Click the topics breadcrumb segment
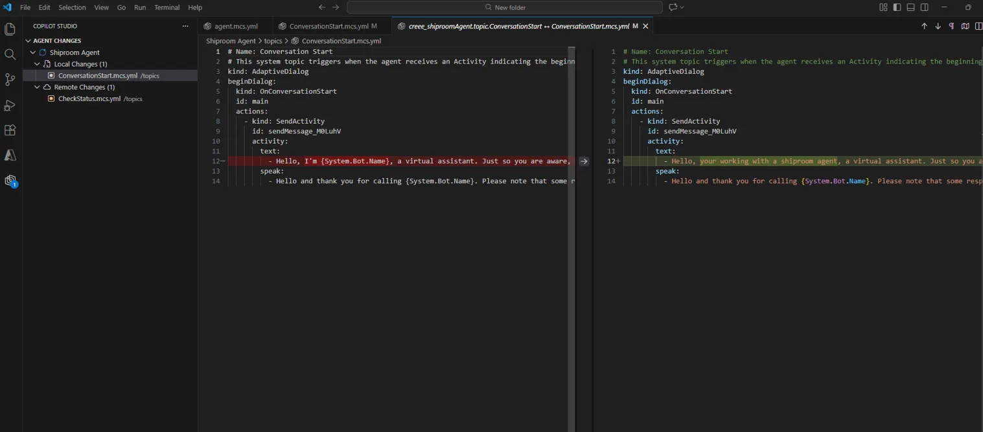The width and height of the screenshot is (983, 432). click(x=273, y=41)
